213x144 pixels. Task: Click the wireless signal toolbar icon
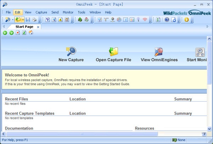pyautogui.click(x=145, y=20)
